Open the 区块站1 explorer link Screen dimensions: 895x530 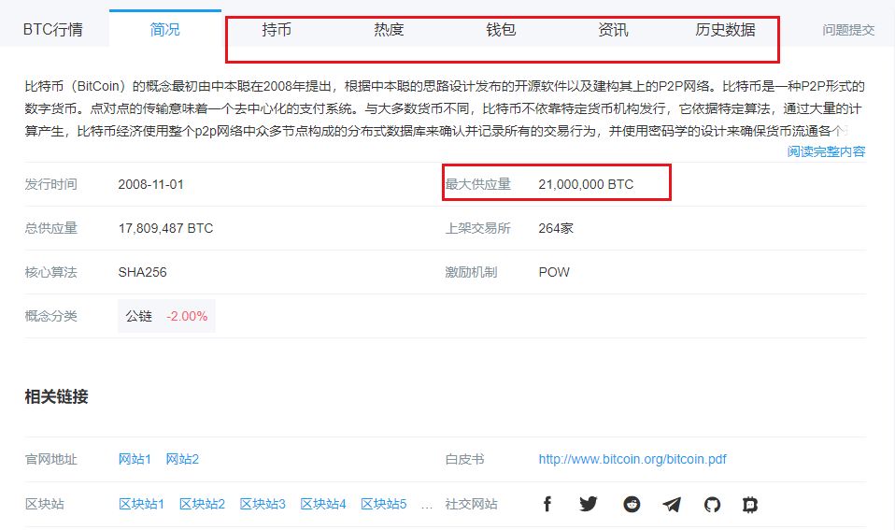point(142,504)
